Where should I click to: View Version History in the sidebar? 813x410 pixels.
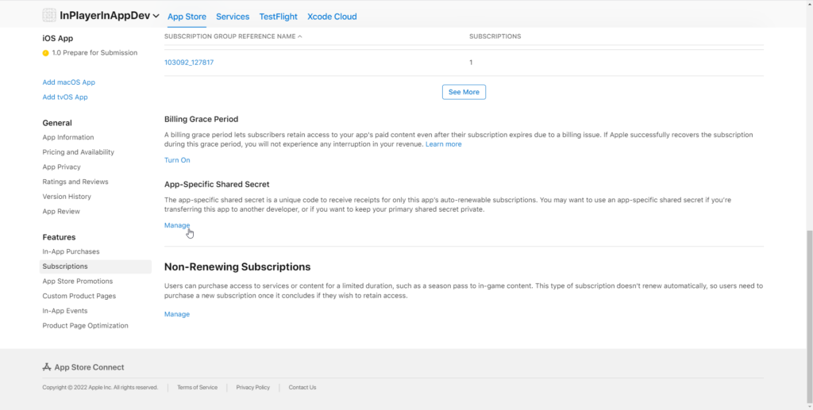click(67, 197)
